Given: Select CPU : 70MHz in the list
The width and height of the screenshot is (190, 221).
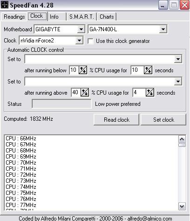Looking at the screenshot, I should click(x=21, y=163).
